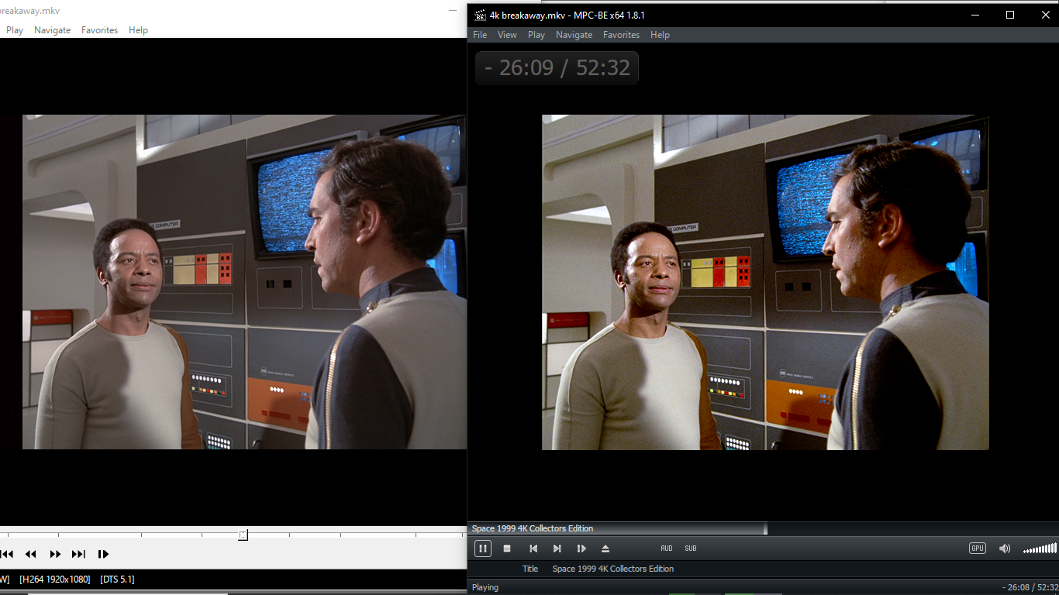Click the on-screen time display 26:09 / 52:32

point(557,68)
